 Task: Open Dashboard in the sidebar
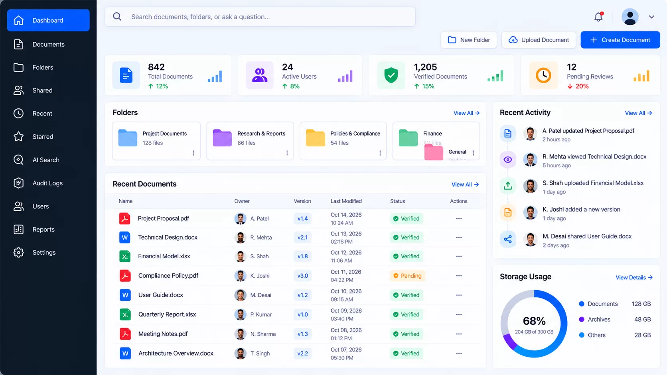point(48,20)
